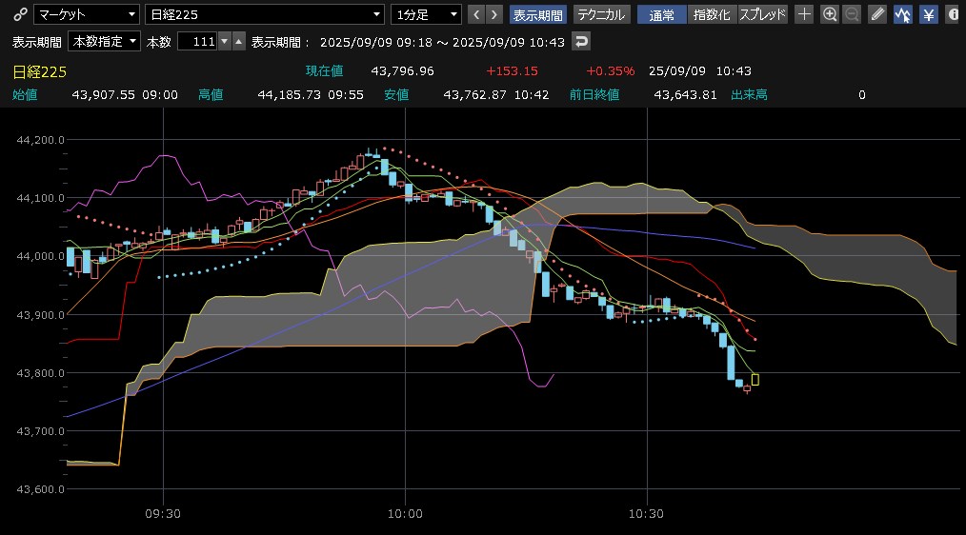This screenshot has width=966, height=535.
Task: Click the next period arrow
Action: [494, 14]
